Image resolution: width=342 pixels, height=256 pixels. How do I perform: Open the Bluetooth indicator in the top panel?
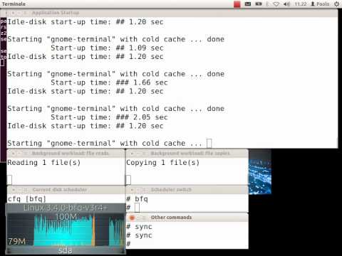pos(268,4)
